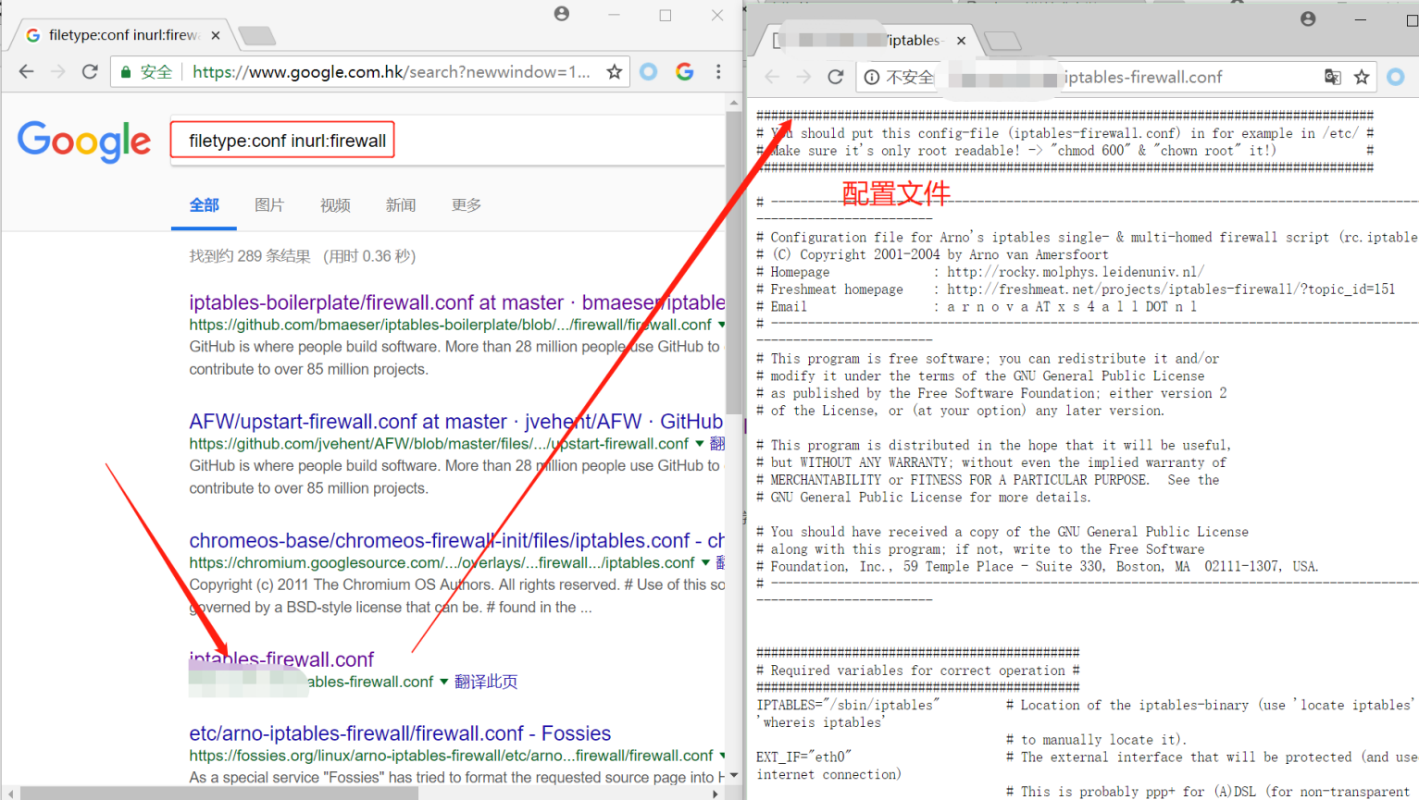Image resolution: width=1419 pixels, height=800 pixels.
Task: Open etc/arno-iptables-firewall/firewall.conf Fossies link
Action: click(x=400, y=733)
